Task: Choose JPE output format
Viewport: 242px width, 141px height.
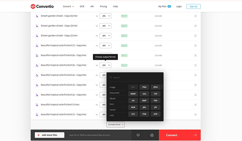Action: point(155,107)
